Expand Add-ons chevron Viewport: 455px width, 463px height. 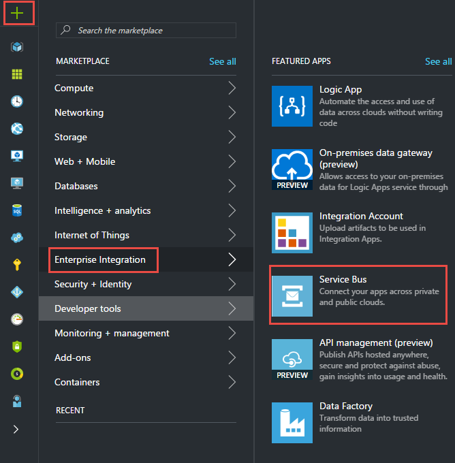(232, 357)
